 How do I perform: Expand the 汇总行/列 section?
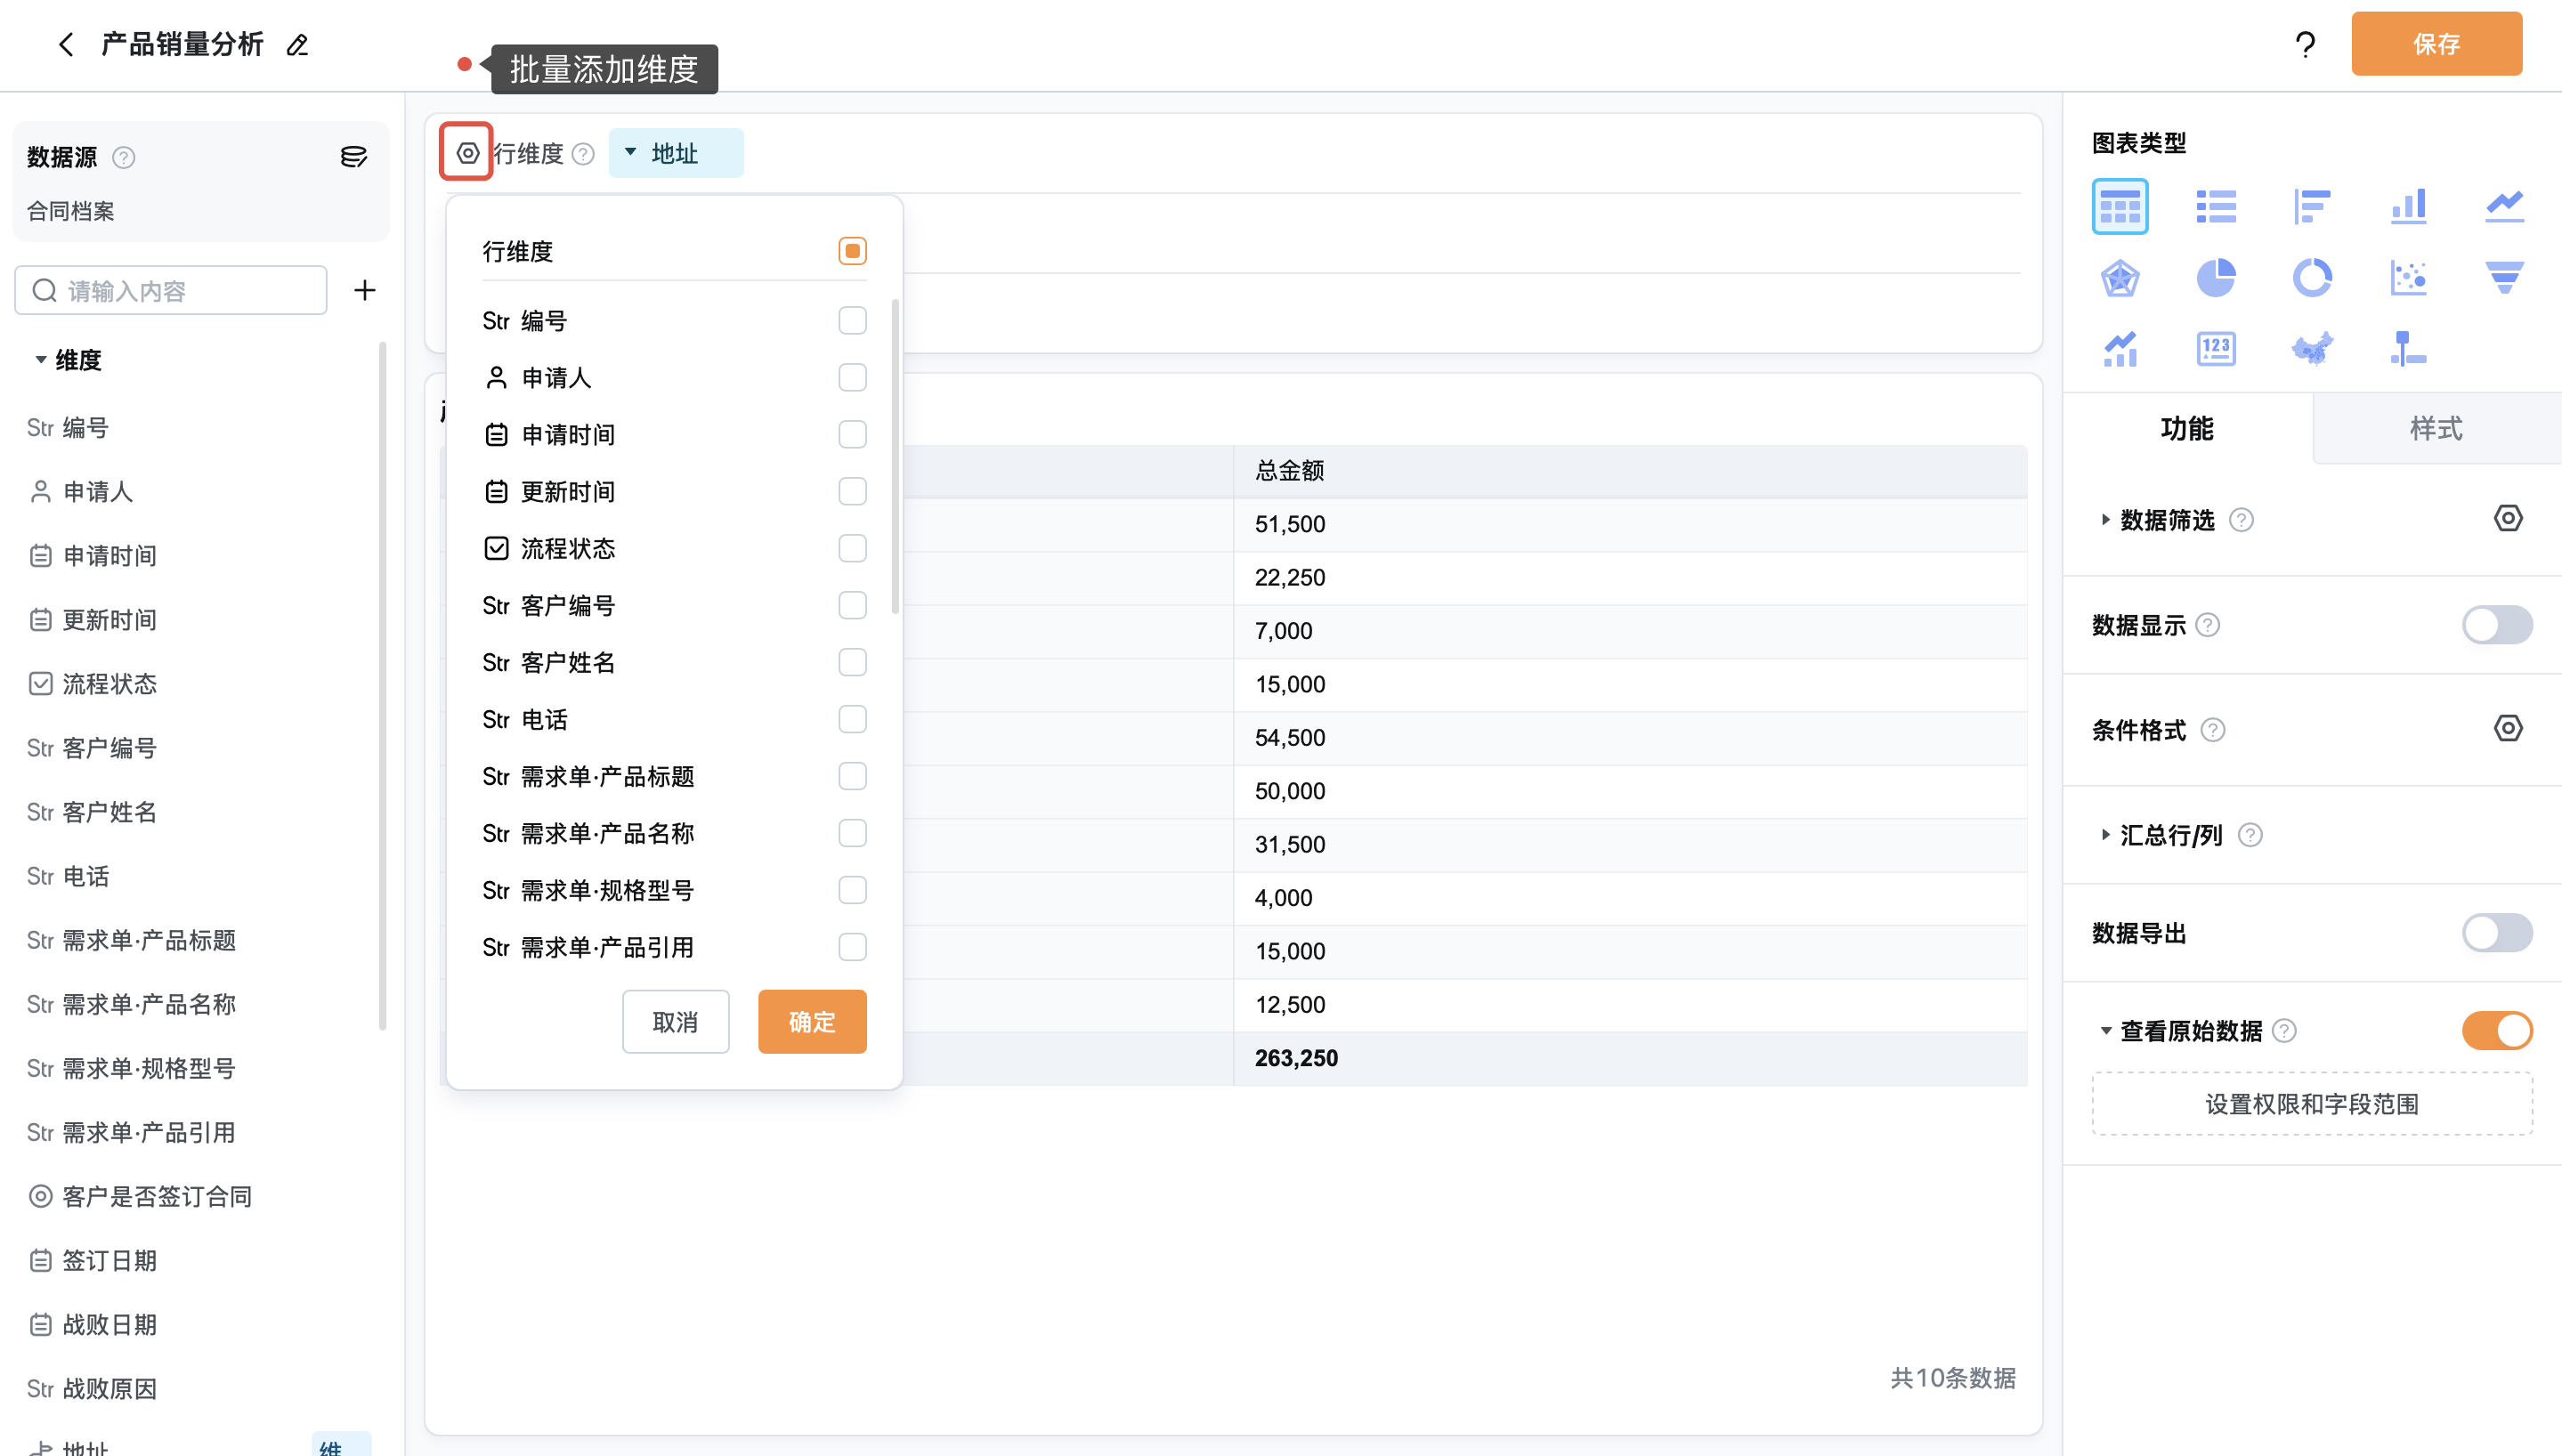[2105, 835]
